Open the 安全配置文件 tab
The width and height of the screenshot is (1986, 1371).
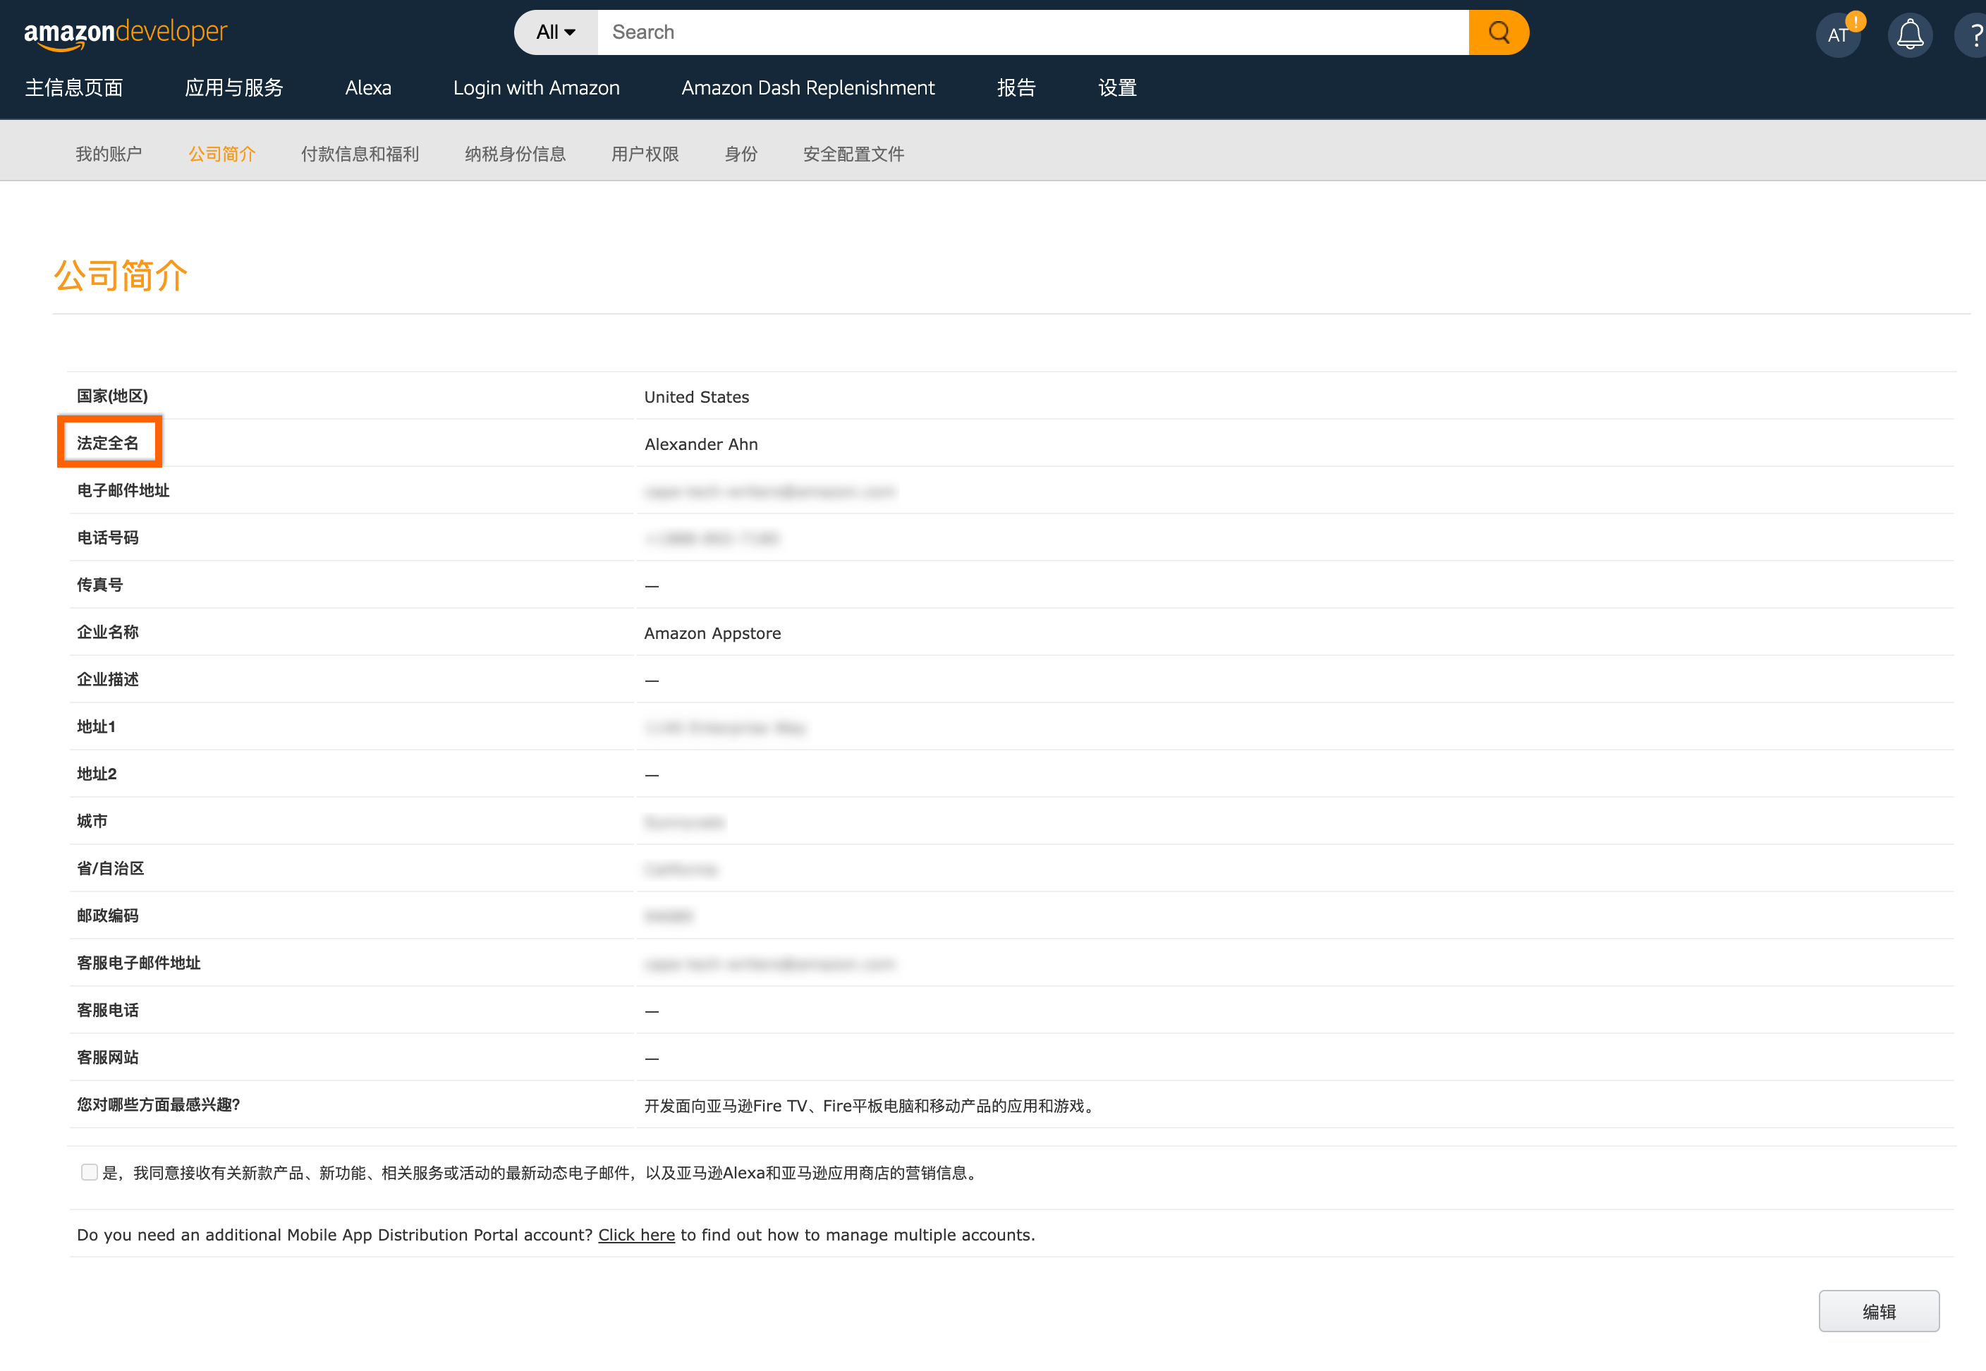click(853, 154)
